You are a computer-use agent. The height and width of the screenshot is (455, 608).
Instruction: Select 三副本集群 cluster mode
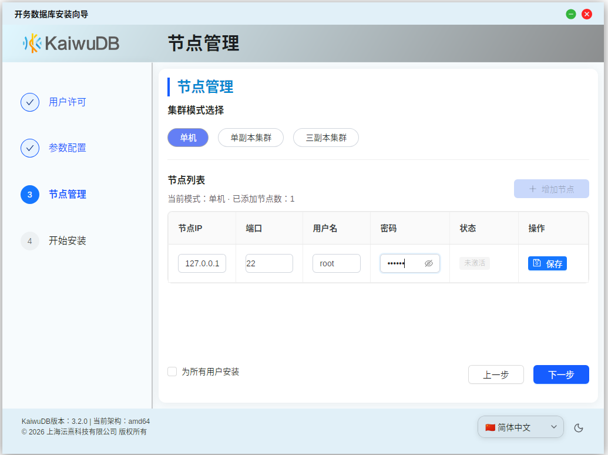pos(326,138)
